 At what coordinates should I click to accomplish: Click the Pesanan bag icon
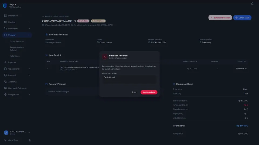click(5, 35)
